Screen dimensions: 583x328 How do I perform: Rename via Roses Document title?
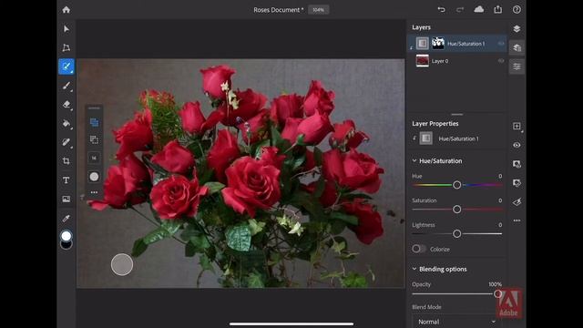[278, 10]
